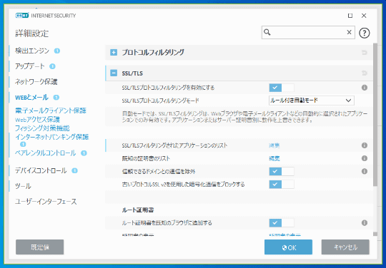Viewport: 386px width, 268px height.
Task: Open 電子メールクライアント保護 subsection
Action: pyautogui.click(x=51, y=110)
